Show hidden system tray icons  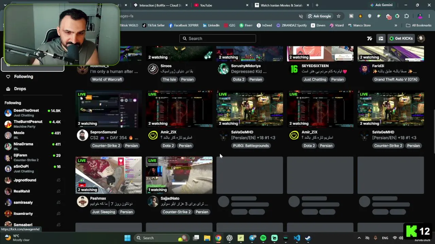pyautogui.click(x=359, y=238)
